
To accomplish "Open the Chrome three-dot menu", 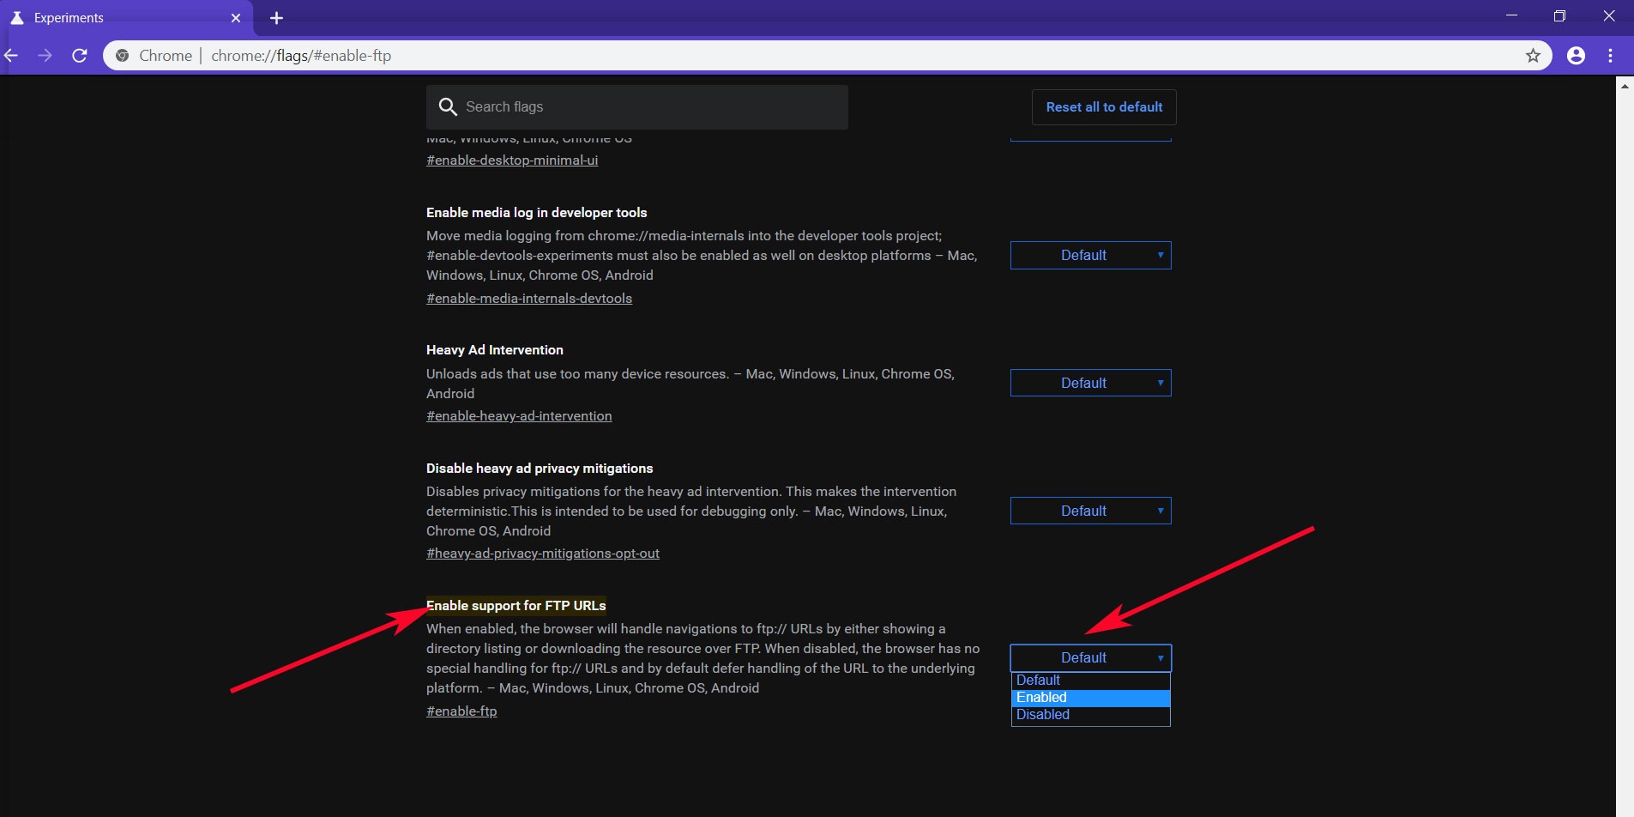I will coord(1610,56).
